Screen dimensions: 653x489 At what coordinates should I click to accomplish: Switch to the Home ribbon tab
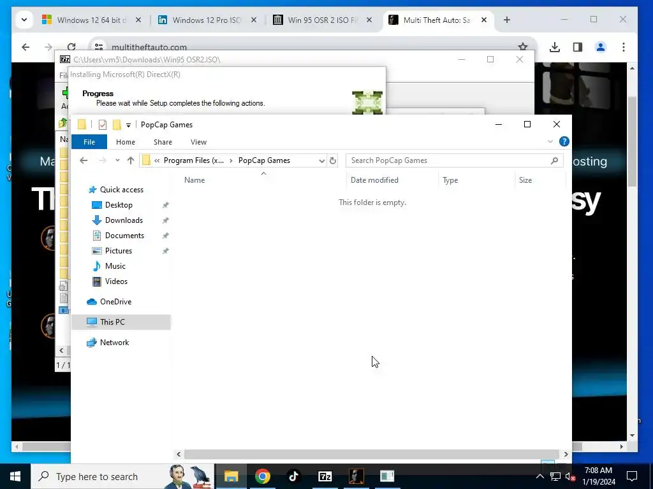tap(126, 142)
